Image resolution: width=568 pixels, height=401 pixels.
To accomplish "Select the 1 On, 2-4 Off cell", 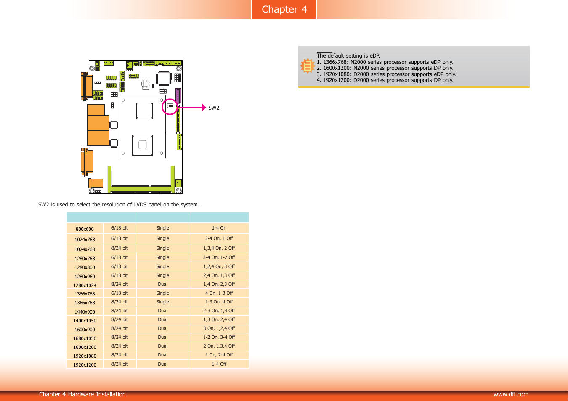I will [219, 355].
